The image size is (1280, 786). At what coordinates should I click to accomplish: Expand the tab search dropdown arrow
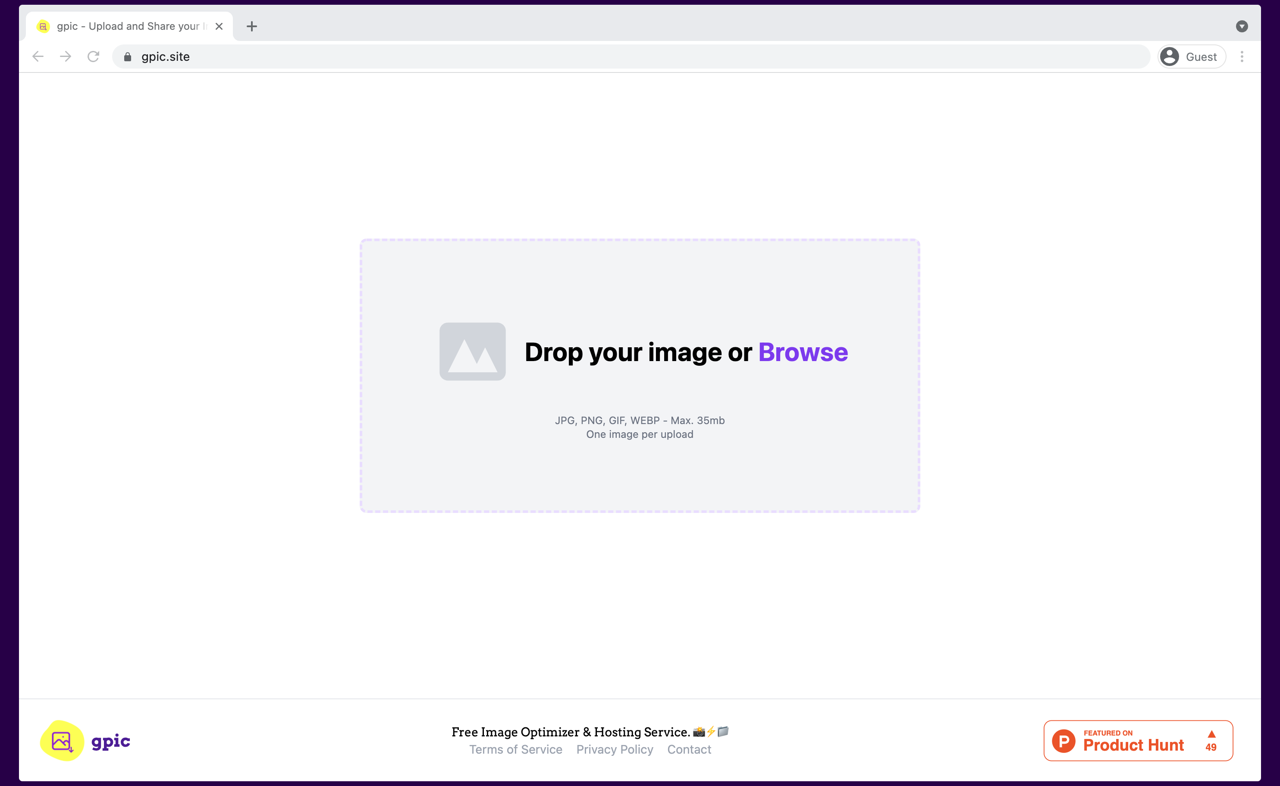(1242, 26)
